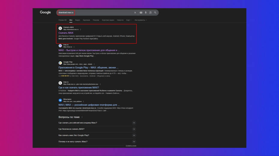Viewport: 279px width, 156px height.
Task: Clear the search query with the X icon
Action: [x=135, y=13]
